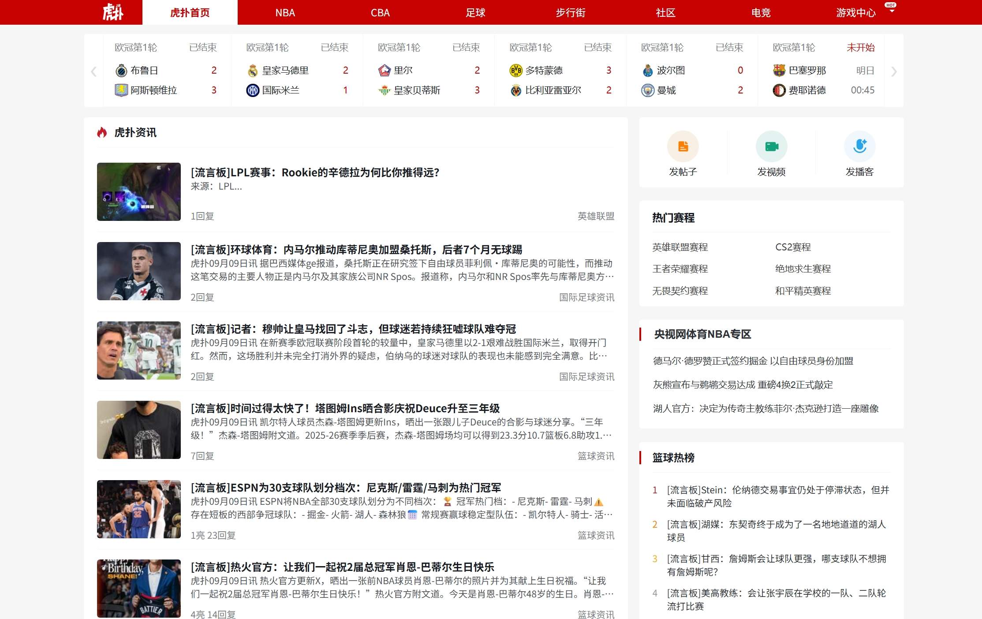Switch to the 虎扑首页 tab
This screenshot has height=619, width=982.
190,12
